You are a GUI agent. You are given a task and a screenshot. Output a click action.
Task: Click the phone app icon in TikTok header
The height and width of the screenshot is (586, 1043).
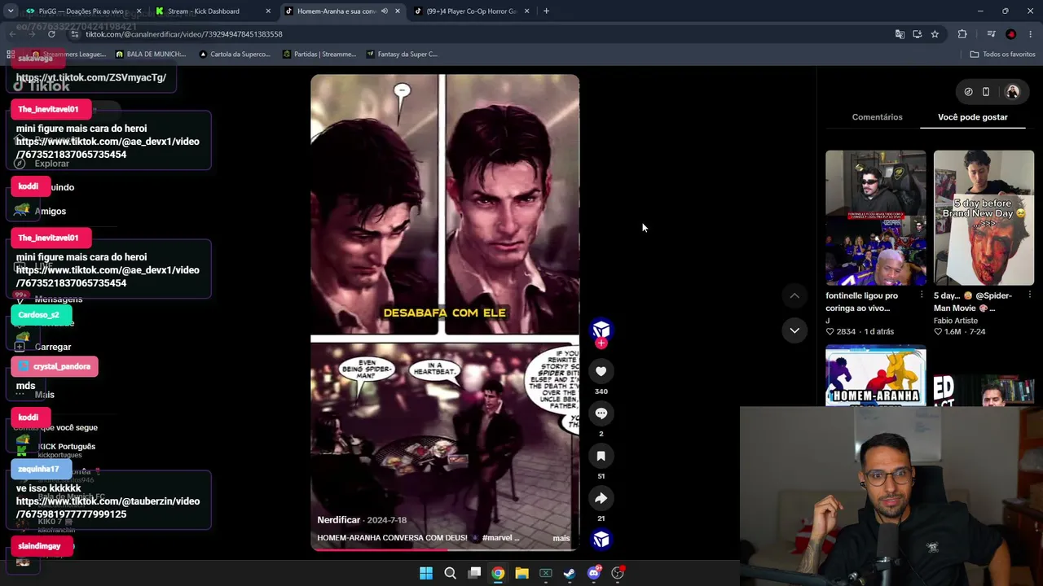click(986, 92)
